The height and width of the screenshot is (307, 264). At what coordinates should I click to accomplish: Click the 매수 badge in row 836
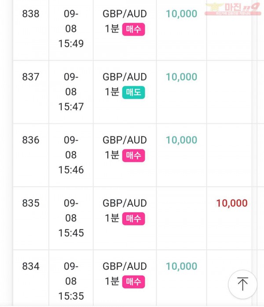(x=134, y=155)
